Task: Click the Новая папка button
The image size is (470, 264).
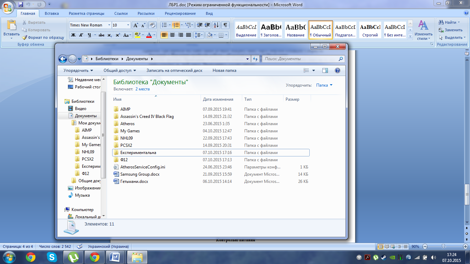Action: pyautogui.click(x=224, y=70)
